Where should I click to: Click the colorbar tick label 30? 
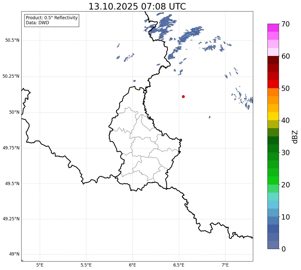[285, 153]
